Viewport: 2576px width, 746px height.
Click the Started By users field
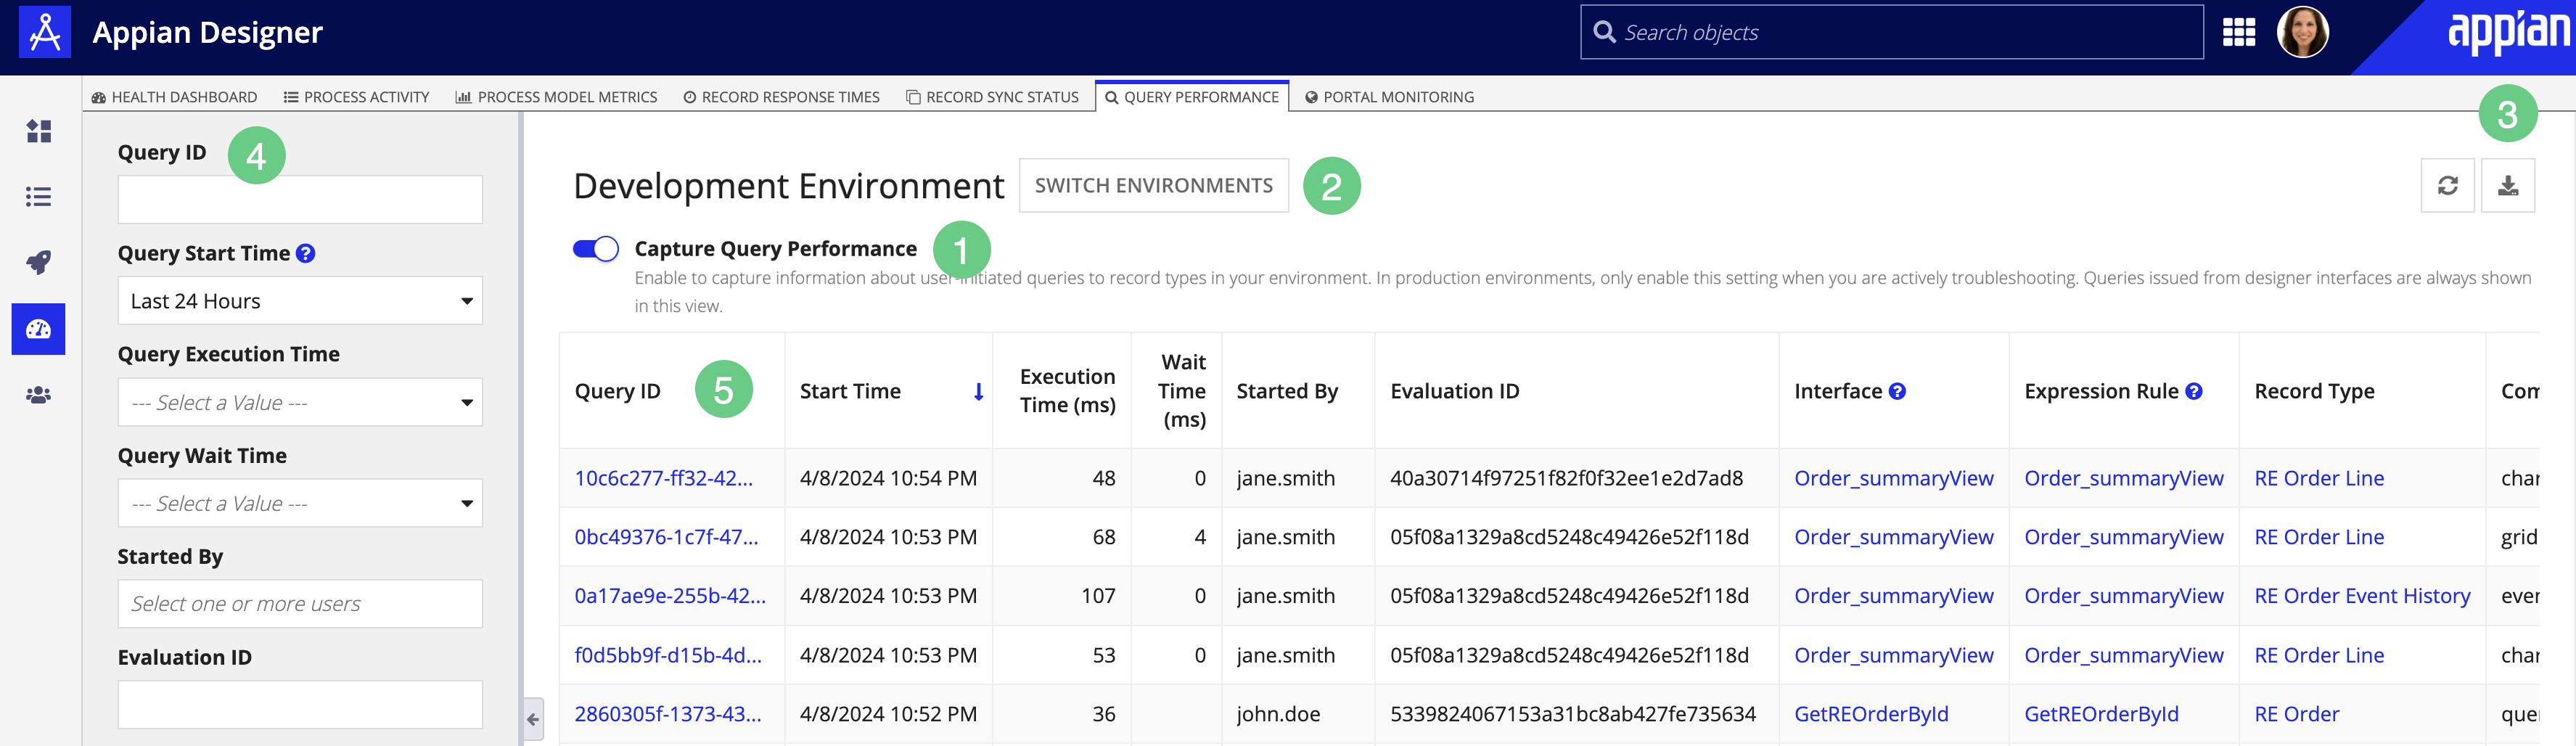[x=300, y=604]
